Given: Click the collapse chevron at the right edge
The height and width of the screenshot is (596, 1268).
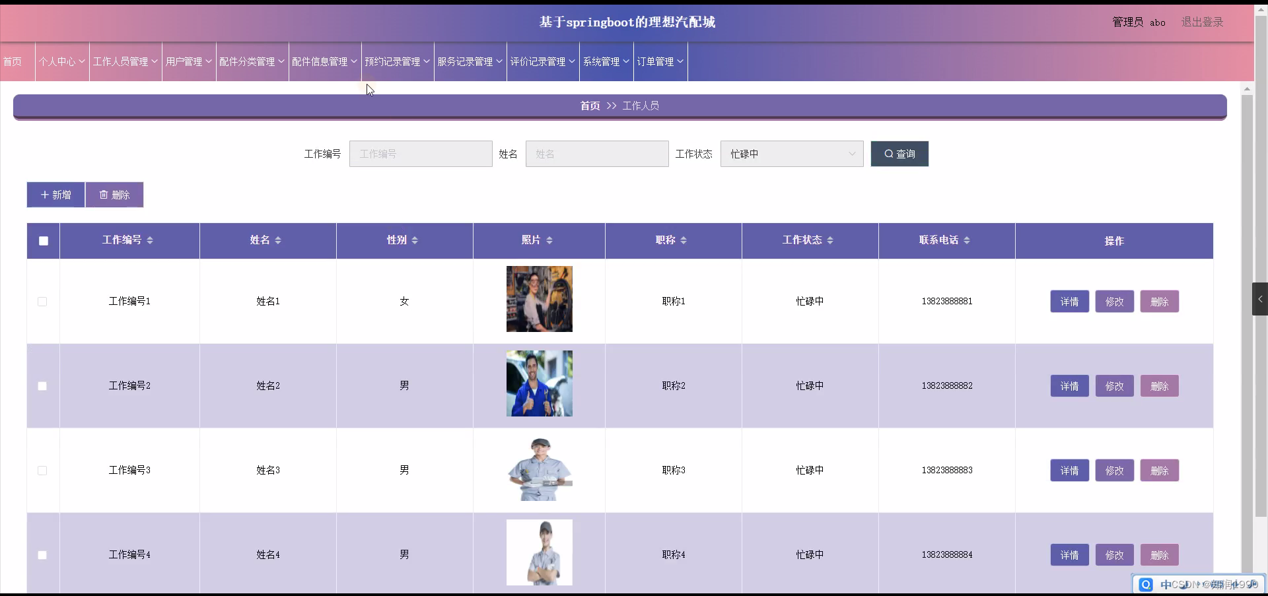Looking at the screenshot, I should (x=1260, y=299).
